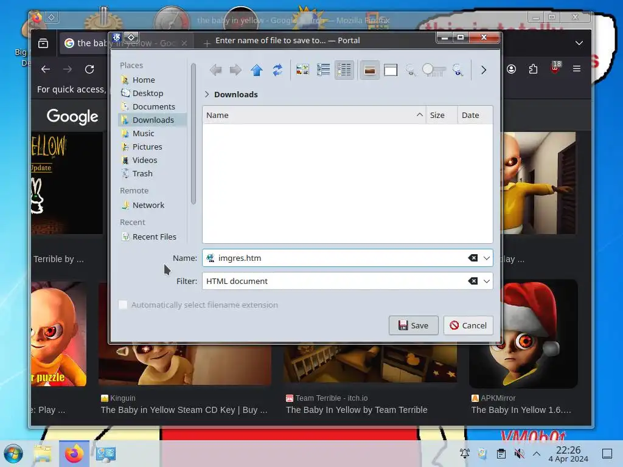Screen dimensions: 623x467
Task: Navigate to parent folder with up arrow
Action: pyautogui.click(x=257, y=71)
